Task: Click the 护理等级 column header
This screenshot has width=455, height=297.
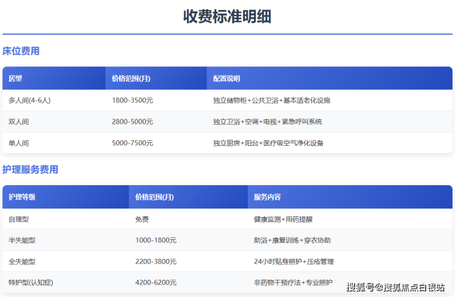Action: 22,197
